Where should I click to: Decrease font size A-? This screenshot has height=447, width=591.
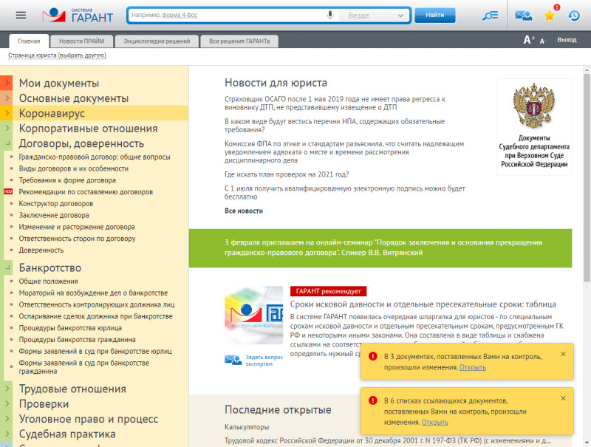click(543, 41)
